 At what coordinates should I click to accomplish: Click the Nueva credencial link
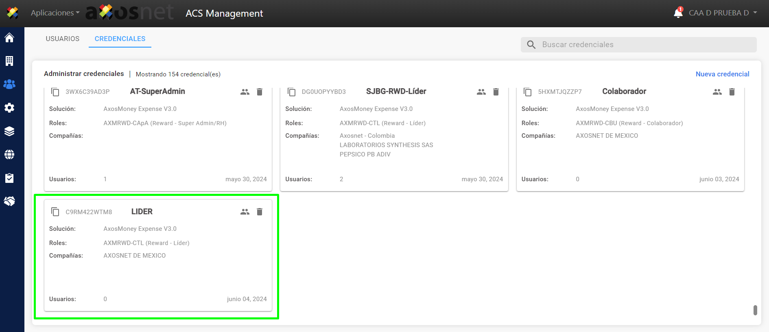click(722, 74)
